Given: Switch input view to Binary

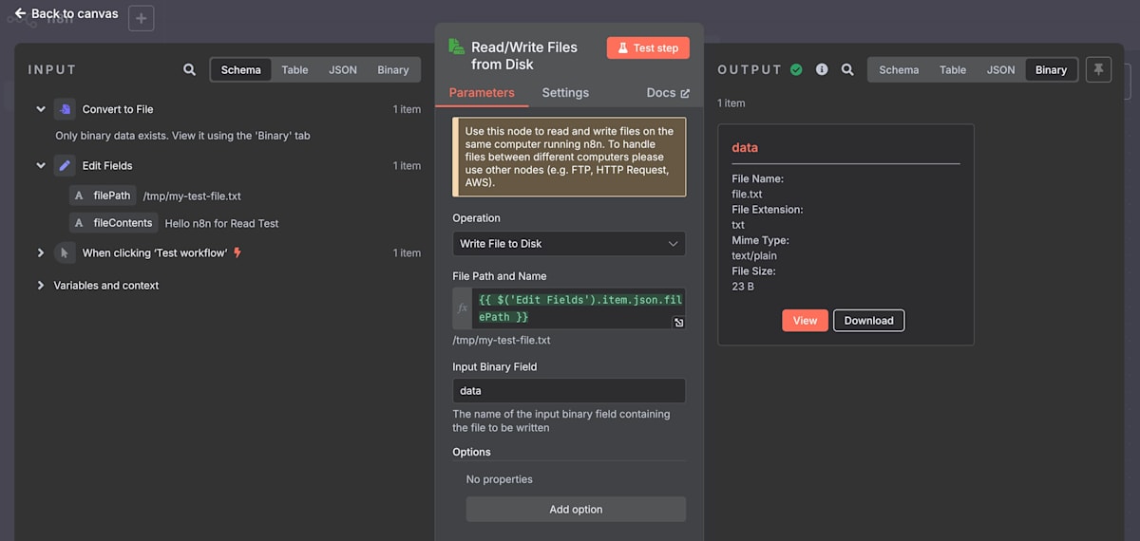Looking at the screenshot, I should tap(393, 69).
